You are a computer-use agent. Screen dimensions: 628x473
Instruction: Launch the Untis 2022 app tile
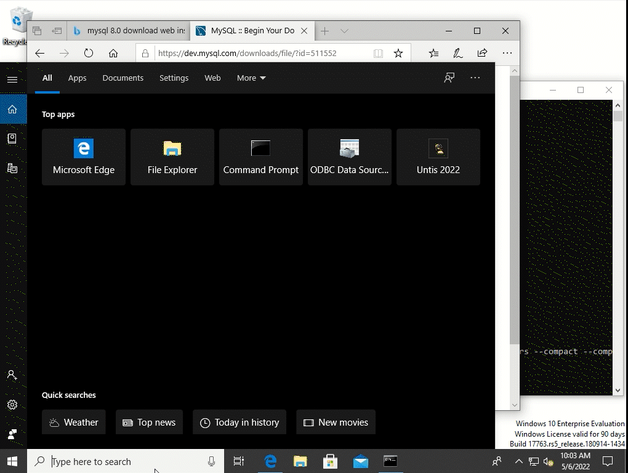pyautogui.click(x=438, y=156)
